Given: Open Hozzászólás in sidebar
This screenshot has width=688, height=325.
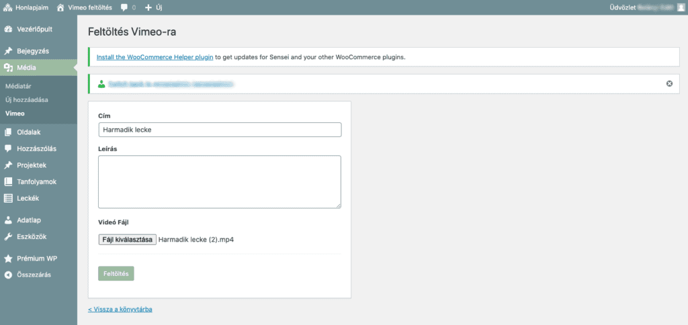Looking at the screenshot, I should tap(38, 148).
